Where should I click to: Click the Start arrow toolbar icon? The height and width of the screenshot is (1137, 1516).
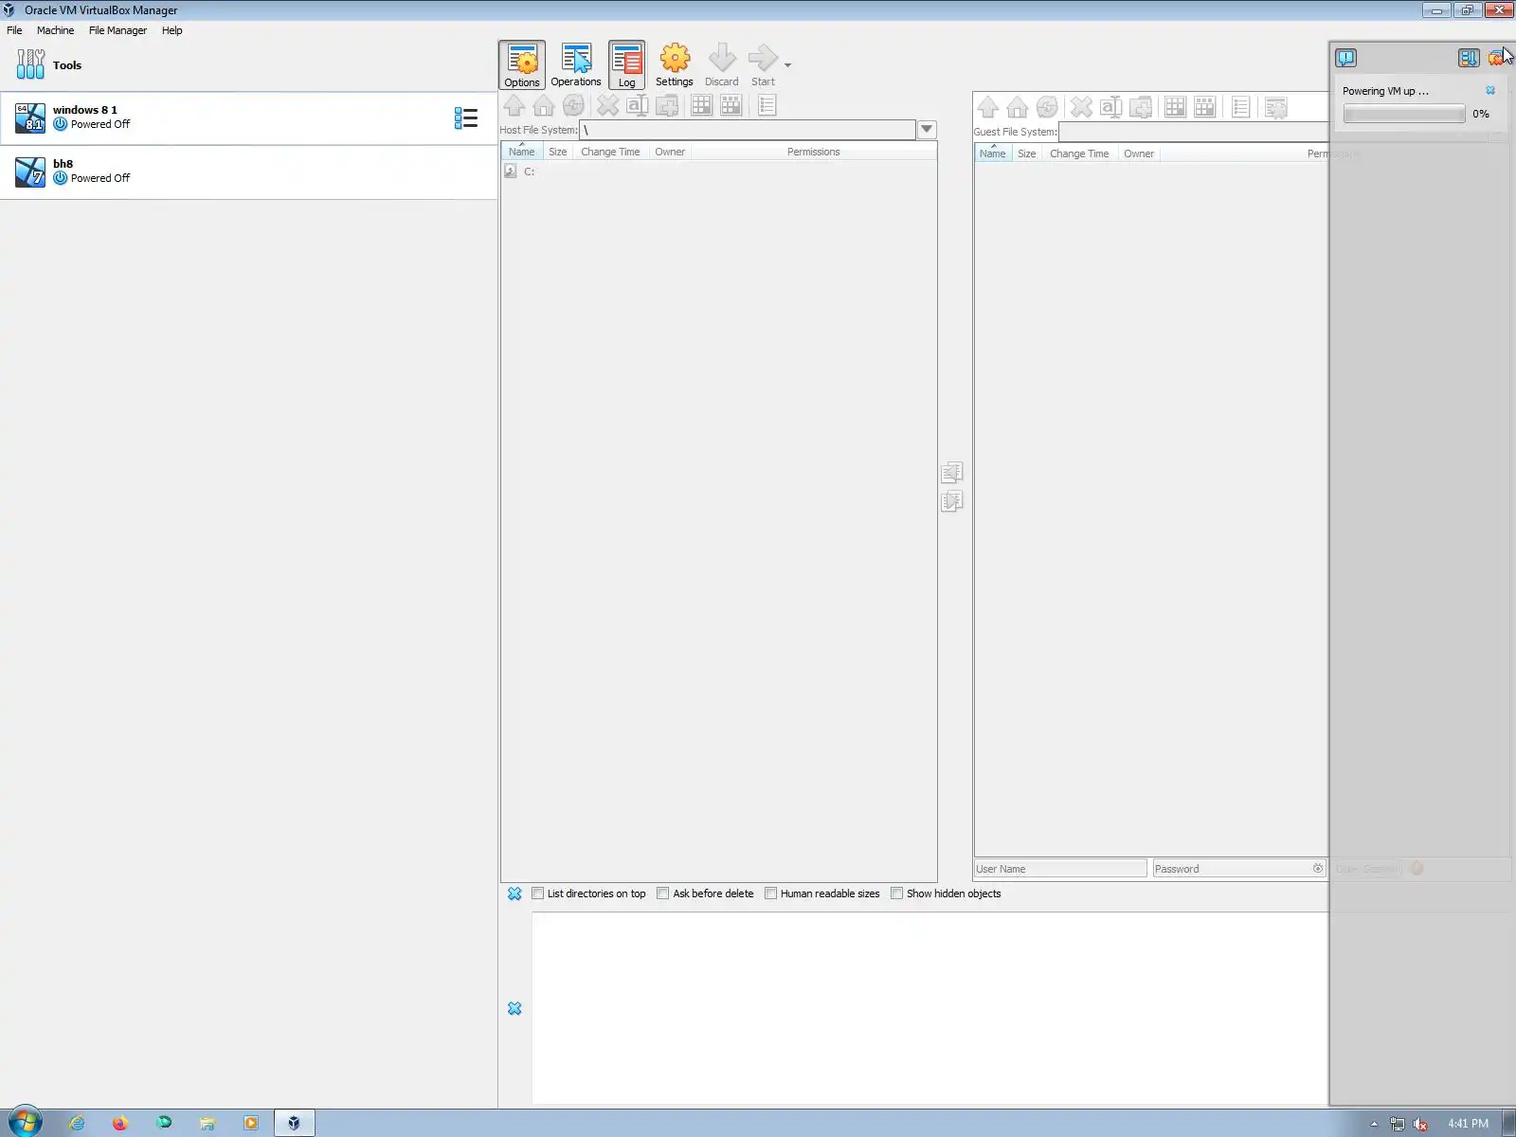tap(763, 64)
